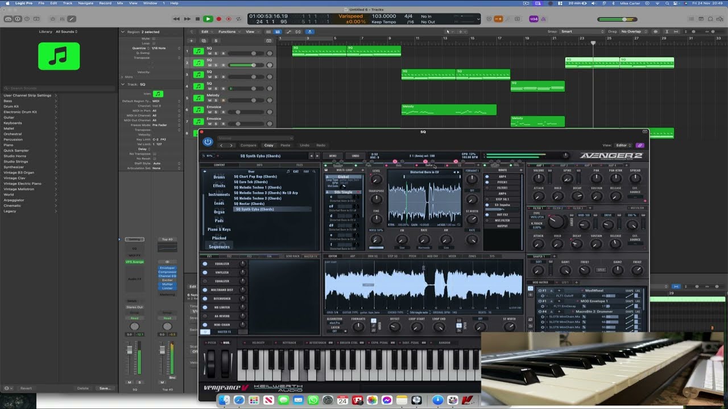The height and width of the screenshot is (409, 728).
Task: Click the Stop button in transport
Action: click(x=197, y=19)
